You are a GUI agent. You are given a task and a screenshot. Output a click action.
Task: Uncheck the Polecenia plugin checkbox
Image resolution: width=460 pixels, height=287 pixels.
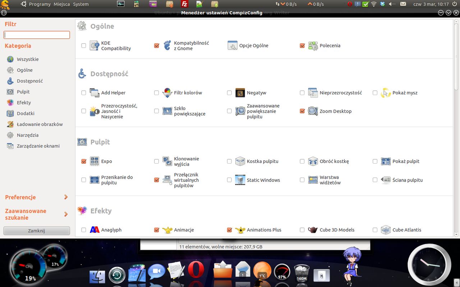(302, 46)
